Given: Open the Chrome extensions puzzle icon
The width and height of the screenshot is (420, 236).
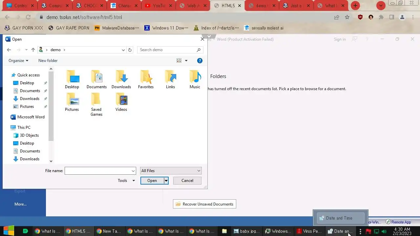Looking at the screenshot, I should point(381,17).
